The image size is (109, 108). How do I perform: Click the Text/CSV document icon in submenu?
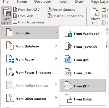[x=68, y=46]
